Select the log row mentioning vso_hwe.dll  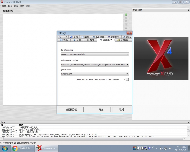coord(93,135)
